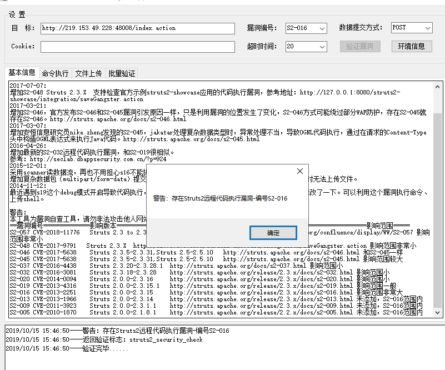Click the date heading 2017-07-07:
Viewport: 445px width, 370px height.
point(28,86)
